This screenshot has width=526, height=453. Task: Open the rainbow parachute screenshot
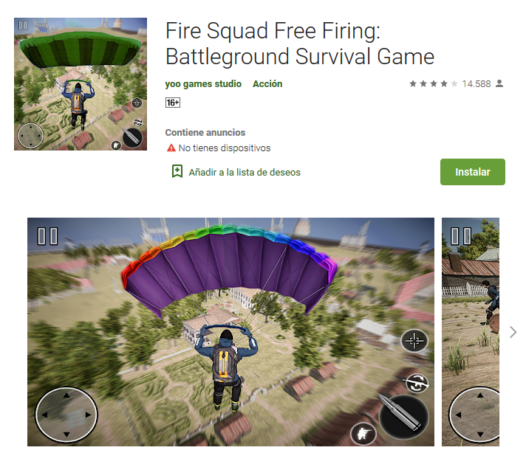click(x=230, y=332)
